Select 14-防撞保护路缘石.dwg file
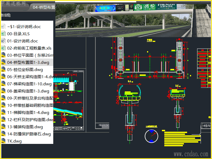This screenshot has height=159, width=212. click(x=29, y=134)
